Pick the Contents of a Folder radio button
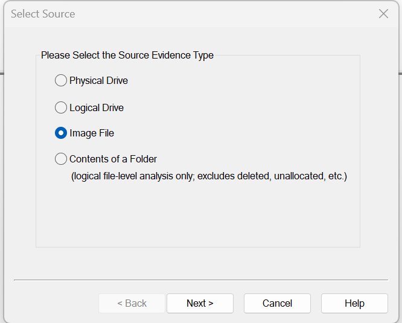 pos(61,159)
